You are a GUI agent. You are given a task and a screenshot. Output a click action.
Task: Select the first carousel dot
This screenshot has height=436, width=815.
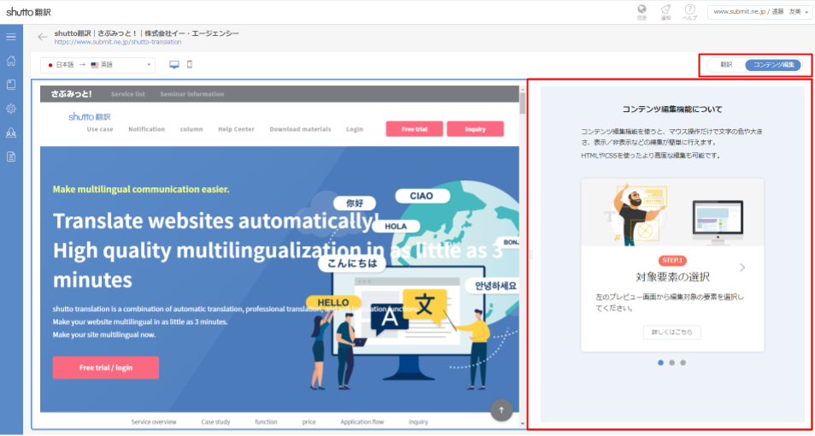tap(660, 362)
